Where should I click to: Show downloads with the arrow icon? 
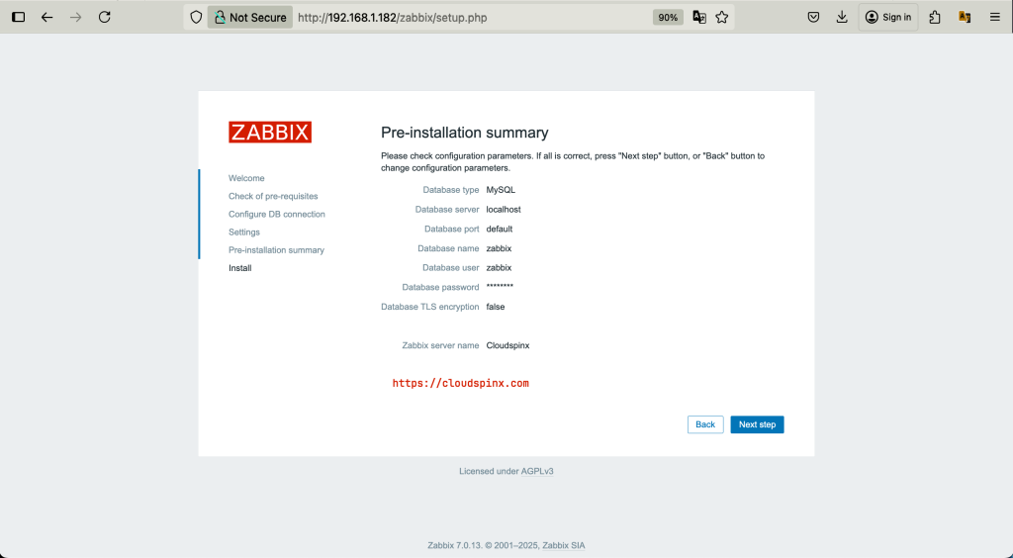tap(842, 18)
